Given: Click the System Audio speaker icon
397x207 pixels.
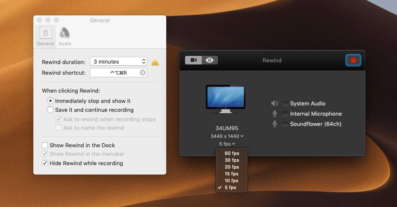Looking at the screenshot, I should [274, 104].
